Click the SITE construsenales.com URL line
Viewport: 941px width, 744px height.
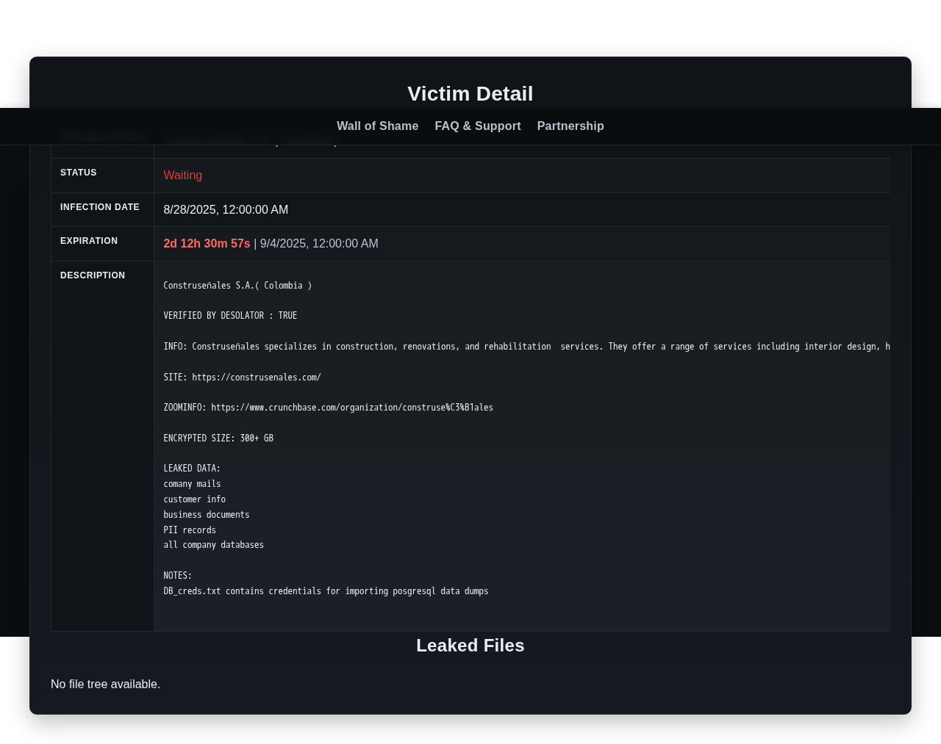(242, 378)
